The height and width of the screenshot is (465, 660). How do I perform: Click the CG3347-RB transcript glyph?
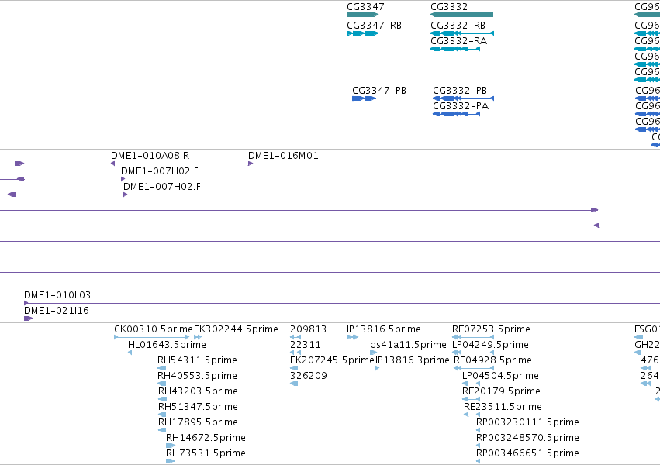pos(362,33)
